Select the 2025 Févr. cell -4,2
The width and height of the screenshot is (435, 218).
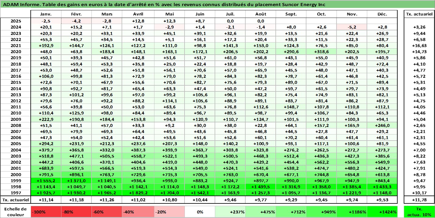pyautogui.click(x=77, y=21)
